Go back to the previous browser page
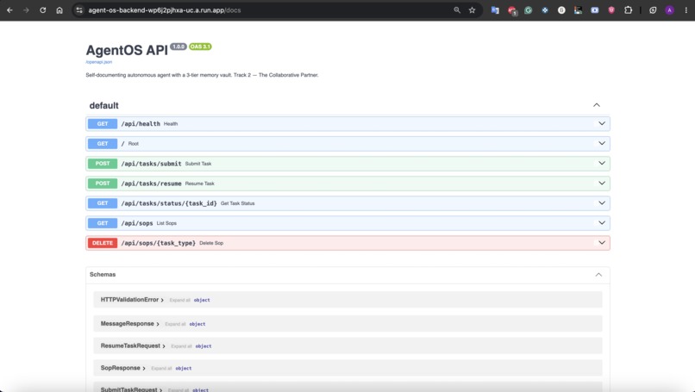The width and height of the screenshot is (695, 392). pos(9,9)
